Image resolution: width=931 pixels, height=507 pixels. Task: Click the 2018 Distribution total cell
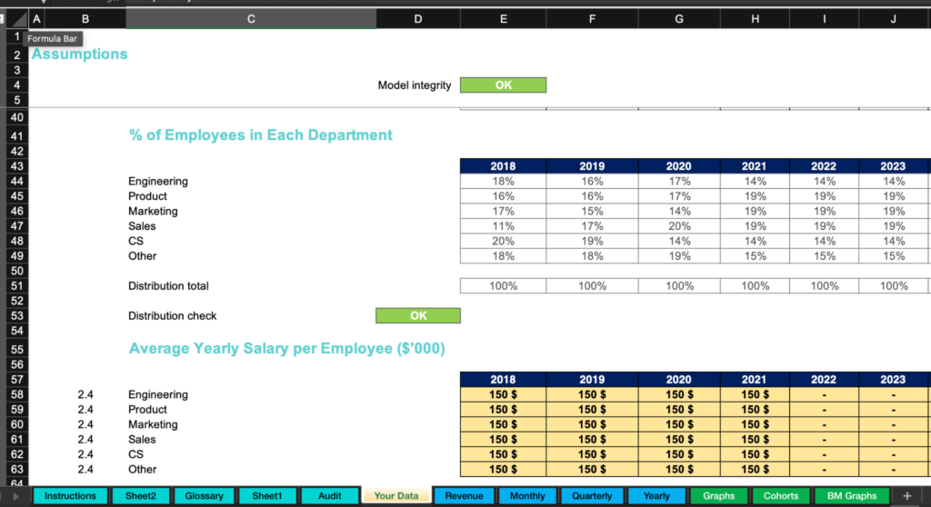pos(503,286)
